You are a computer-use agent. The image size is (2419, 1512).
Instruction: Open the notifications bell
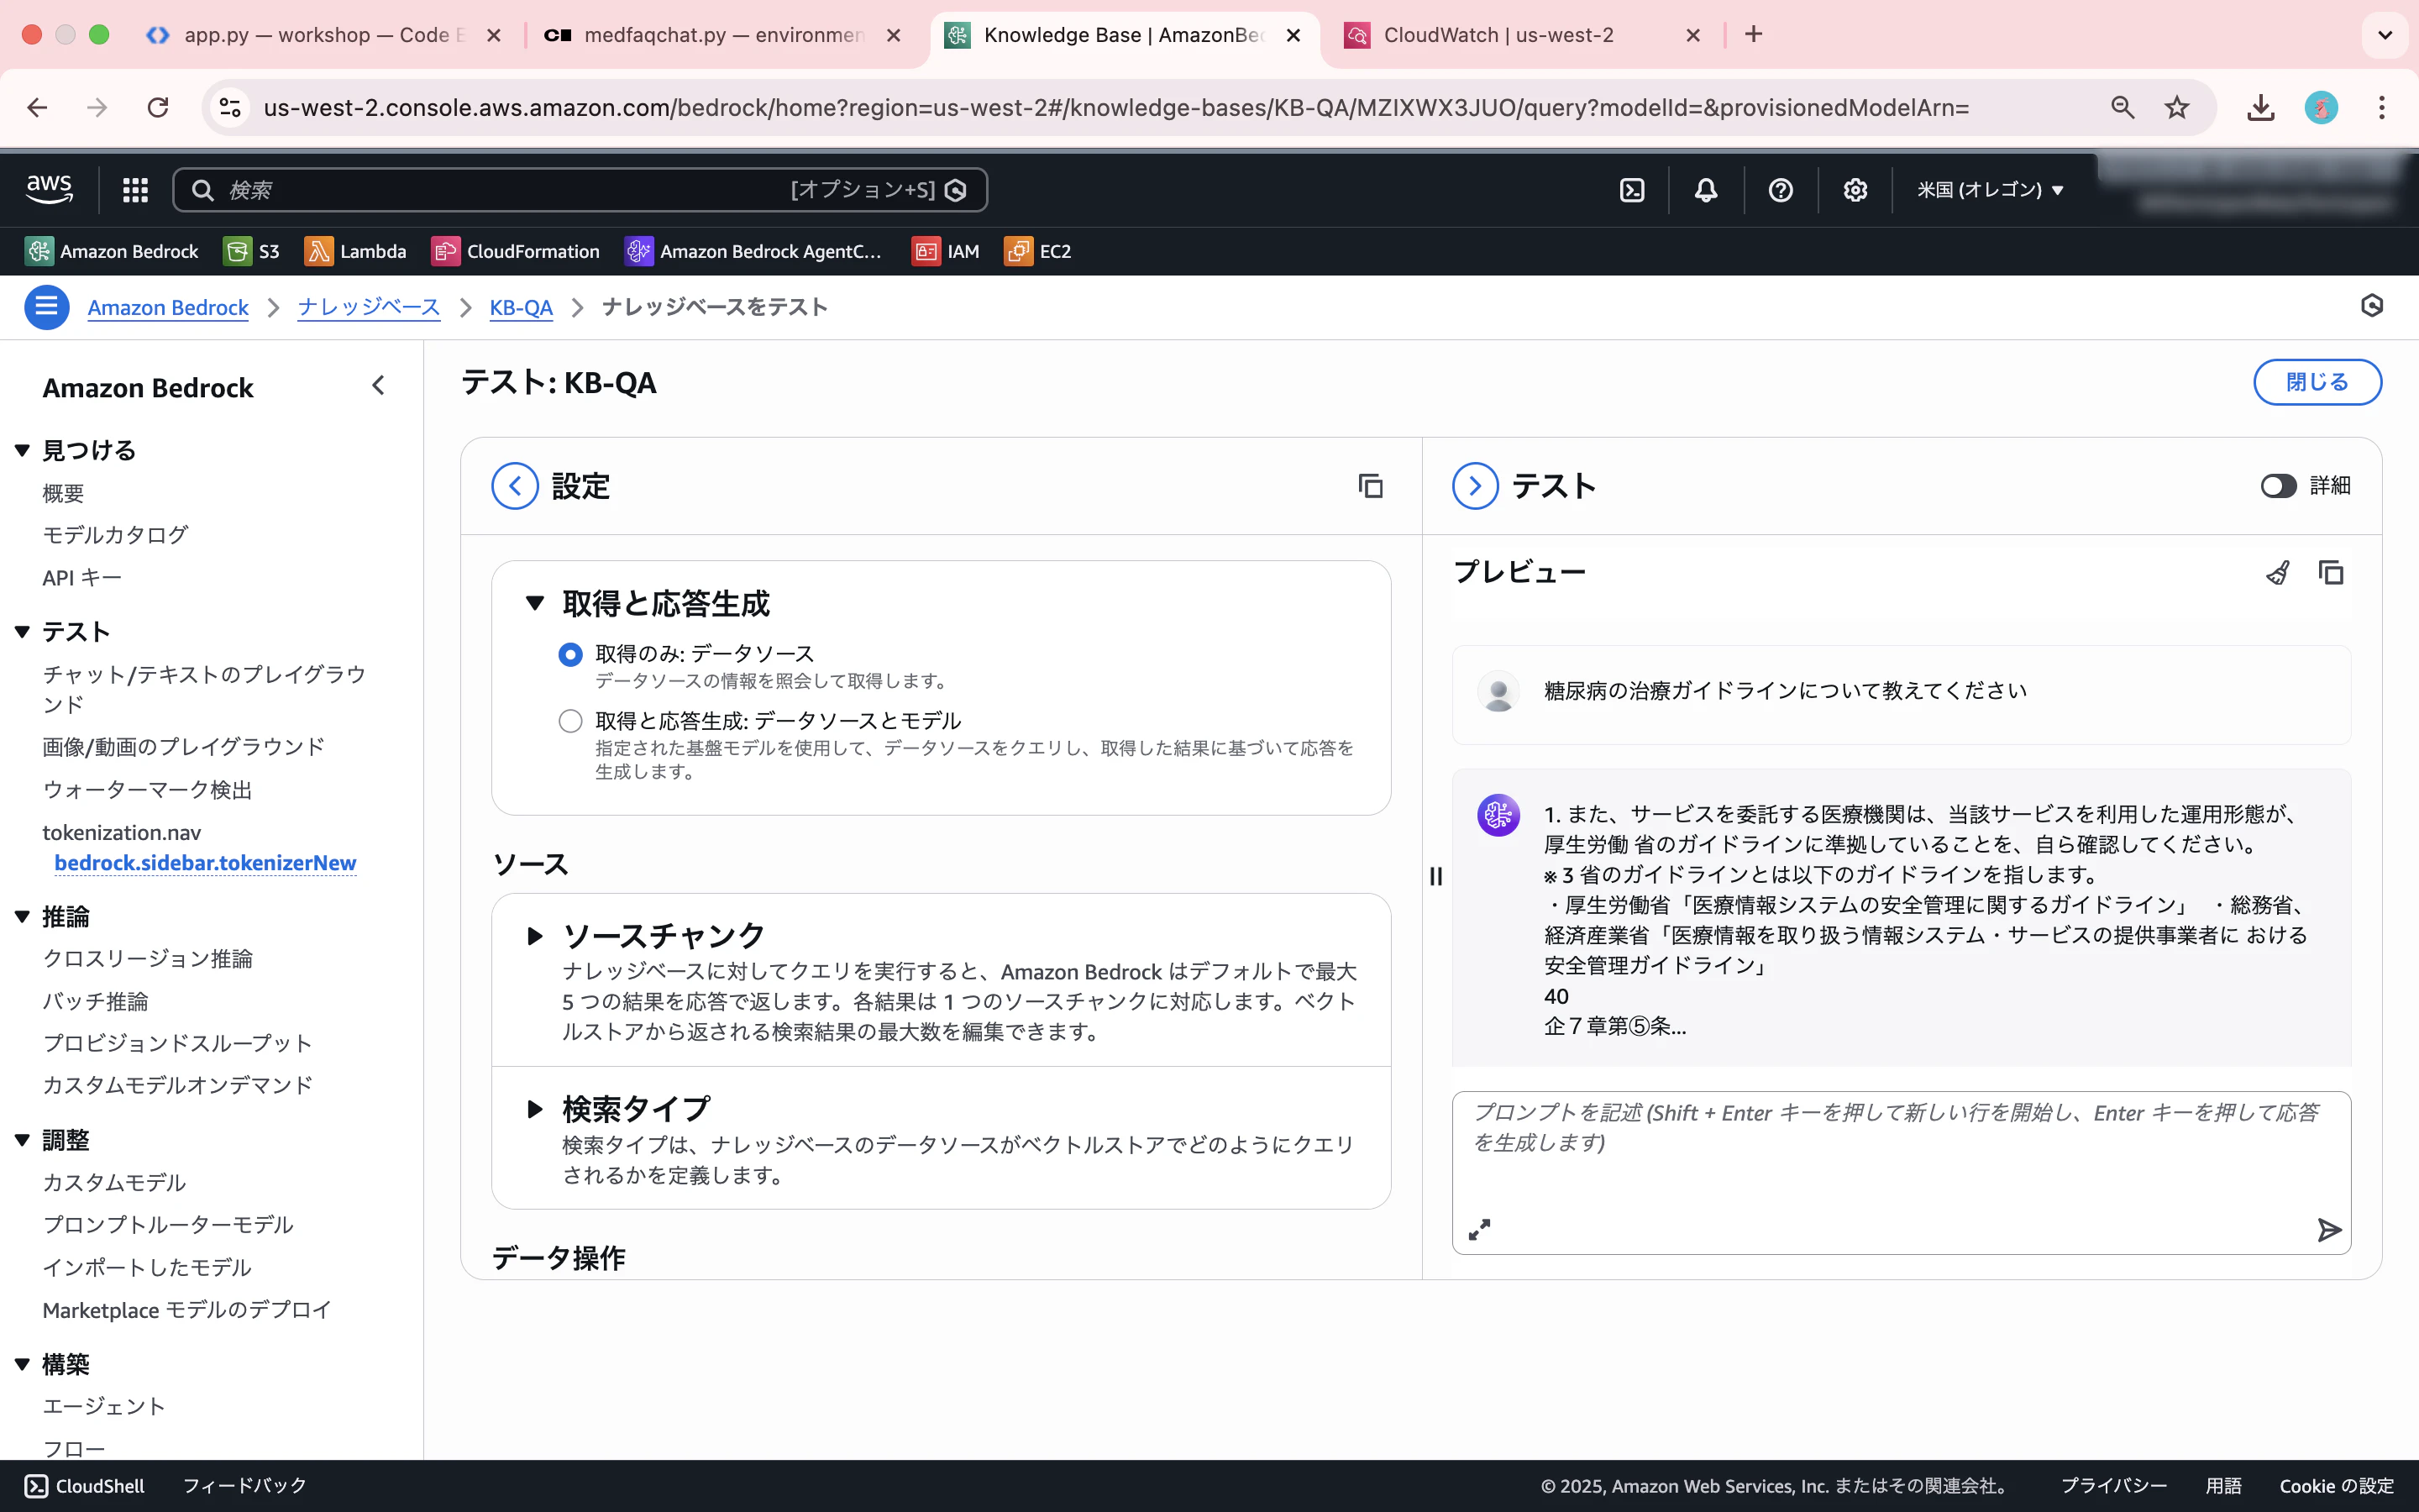click(x=1705, y=190)
